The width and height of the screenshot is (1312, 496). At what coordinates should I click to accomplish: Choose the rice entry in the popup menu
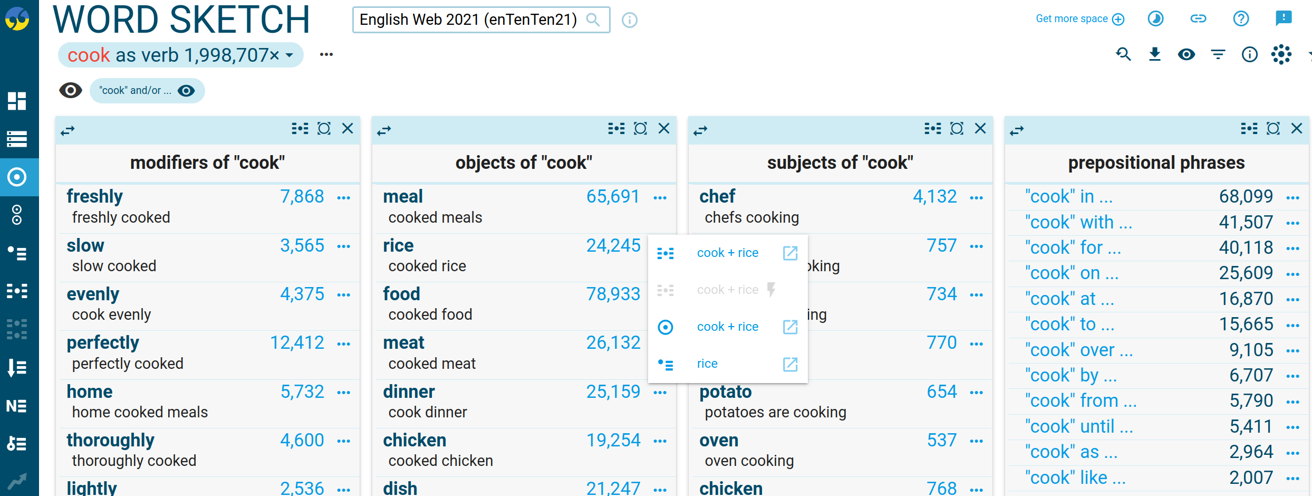pyautogui.click(x=707, y=364)
